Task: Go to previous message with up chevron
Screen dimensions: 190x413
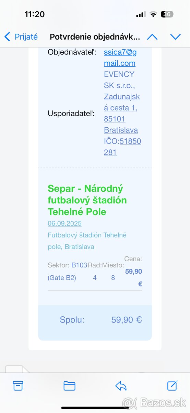Action: click(152, 37)
